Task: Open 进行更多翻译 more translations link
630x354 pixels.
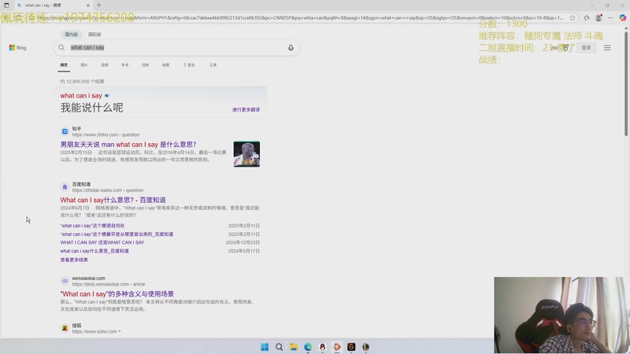Action: [246, 109]
